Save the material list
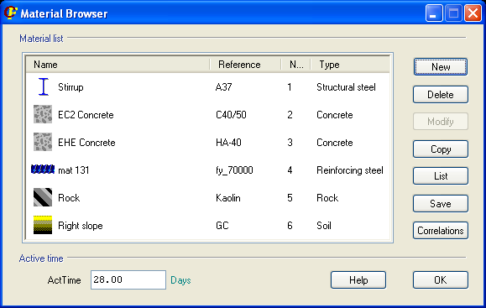The height and width of the screenshot is (308, 486). 441,204
